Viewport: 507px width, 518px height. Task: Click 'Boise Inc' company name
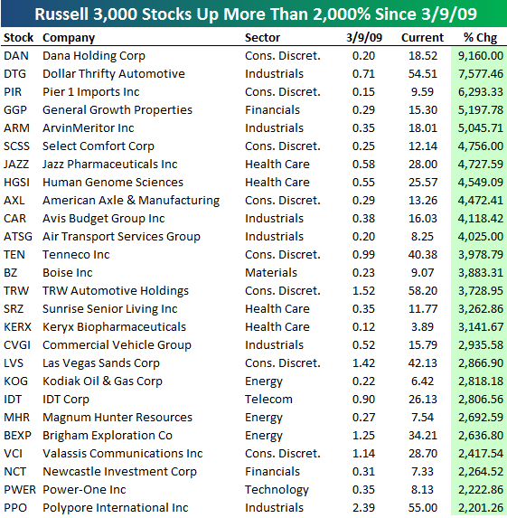(x=68, y=273)
